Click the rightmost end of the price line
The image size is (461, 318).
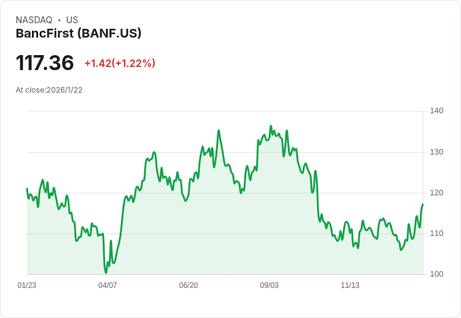423,205
